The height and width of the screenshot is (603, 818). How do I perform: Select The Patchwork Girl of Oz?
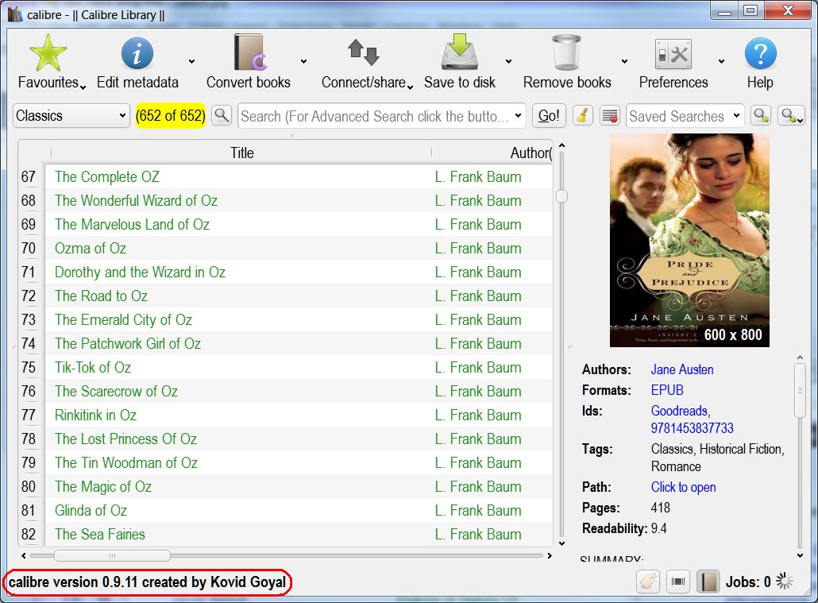click(299, 343)
